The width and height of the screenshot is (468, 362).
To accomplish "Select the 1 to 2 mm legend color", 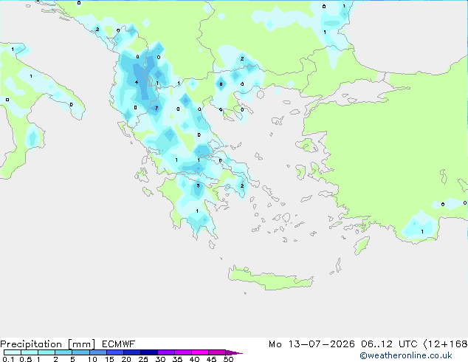I will (47, 352).
